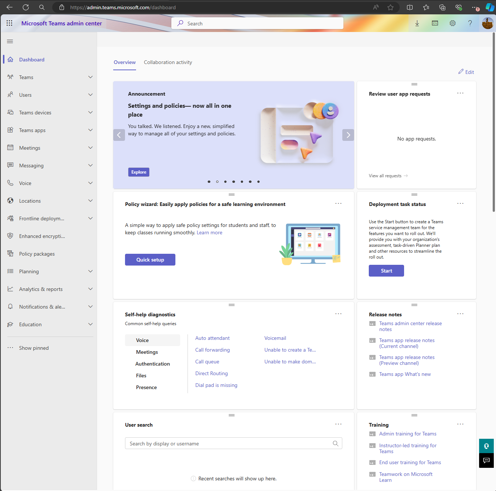The image size is (496, 491).
Task: Select the Voice category in Self-help diagnostics
Action: [152, 340]
